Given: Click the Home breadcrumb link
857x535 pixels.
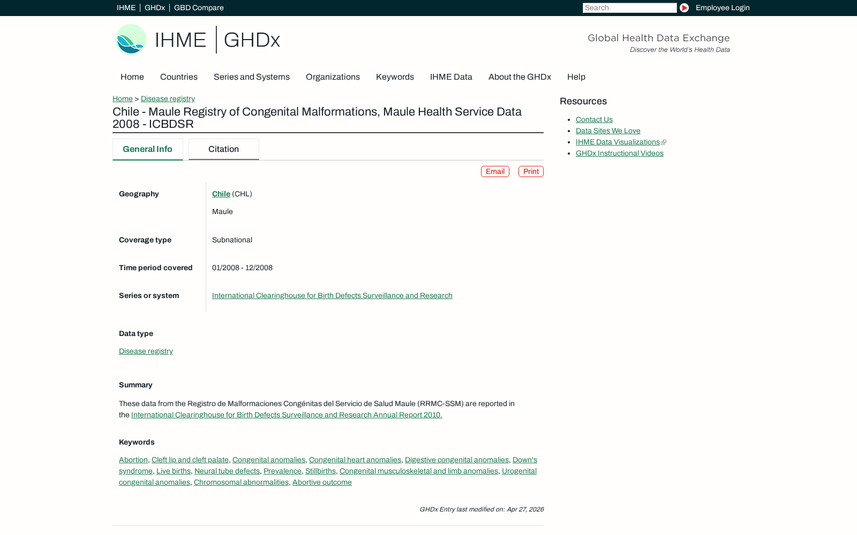Looking at the screenshot, I should click(123, 98).
